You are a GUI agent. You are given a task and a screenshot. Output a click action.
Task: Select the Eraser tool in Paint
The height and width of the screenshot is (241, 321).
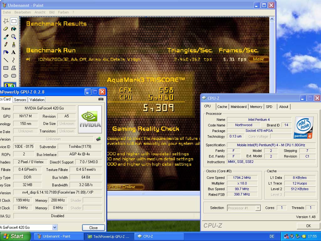coord(6,29)
